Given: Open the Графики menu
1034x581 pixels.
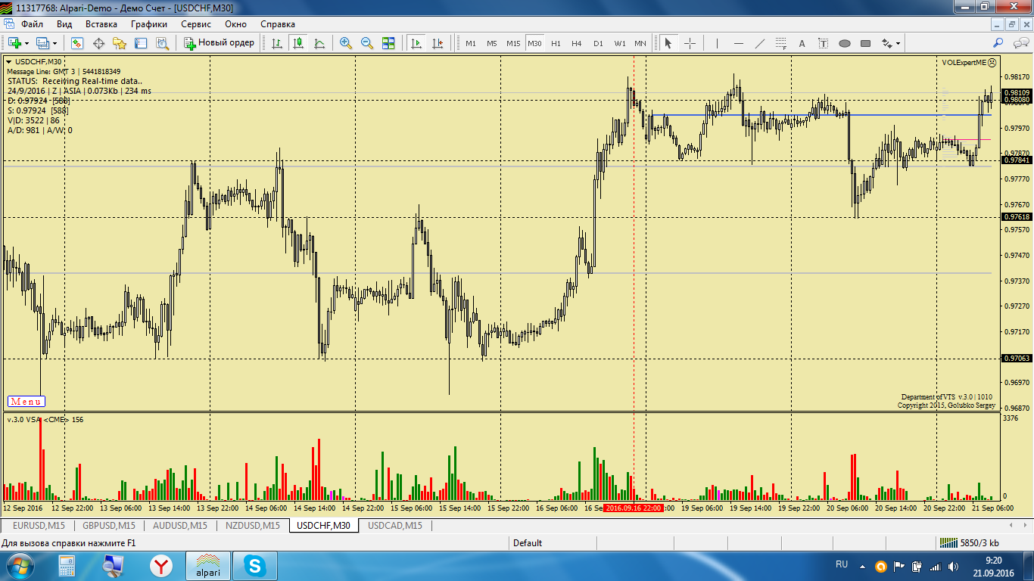Looking at the screenshot, I should [149, 24].
